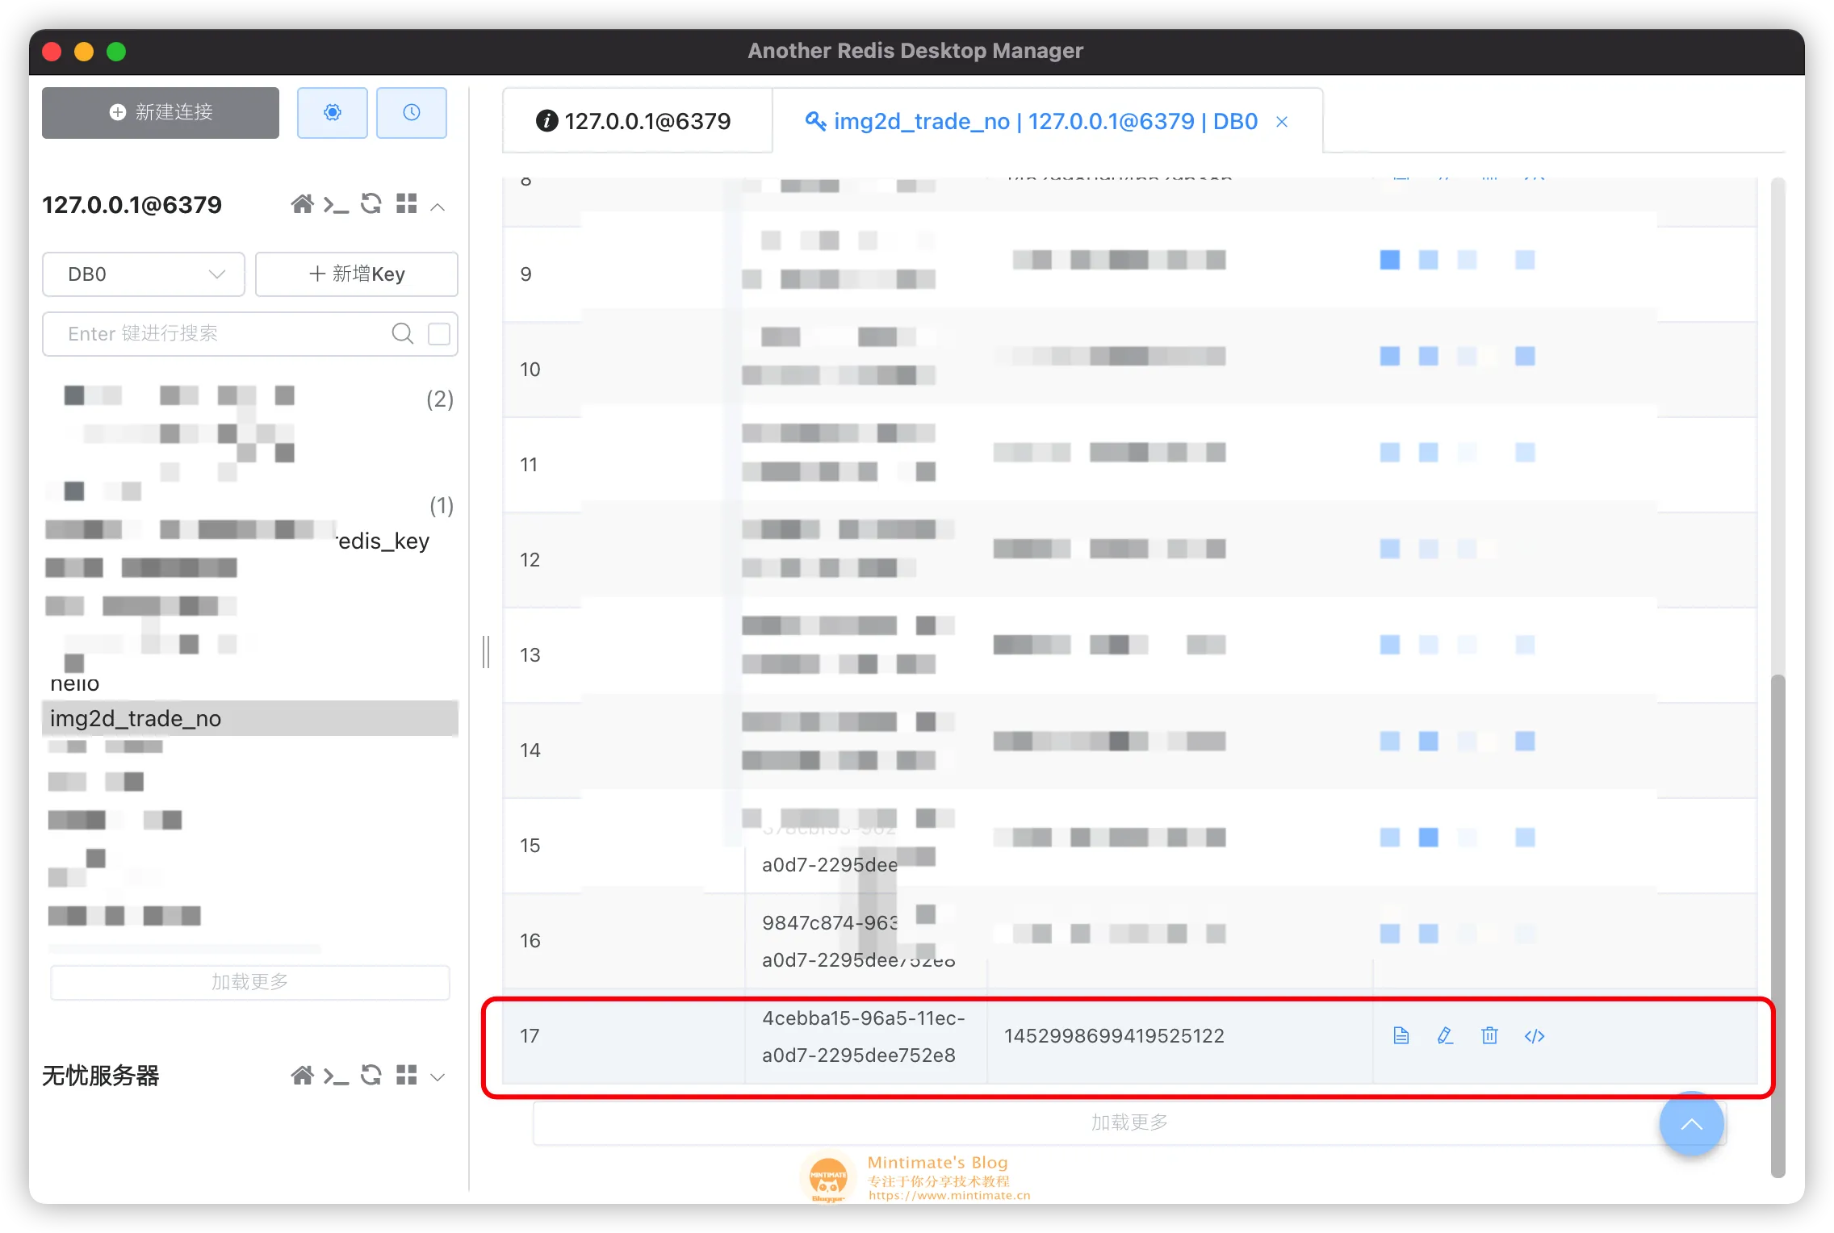This screenshot has width=1834, height=1233.
Task: Open settings with the gear icon
Action: click(x=332, y=113)
